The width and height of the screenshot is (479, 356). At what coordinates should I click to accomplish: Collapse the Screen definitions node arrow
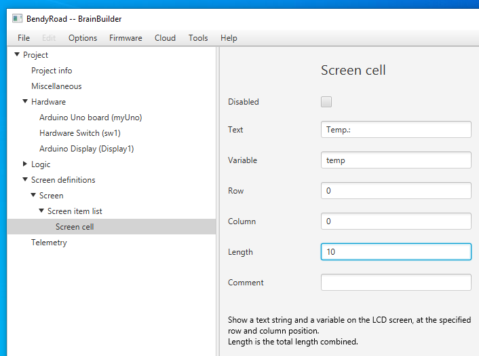pos(25,179)
